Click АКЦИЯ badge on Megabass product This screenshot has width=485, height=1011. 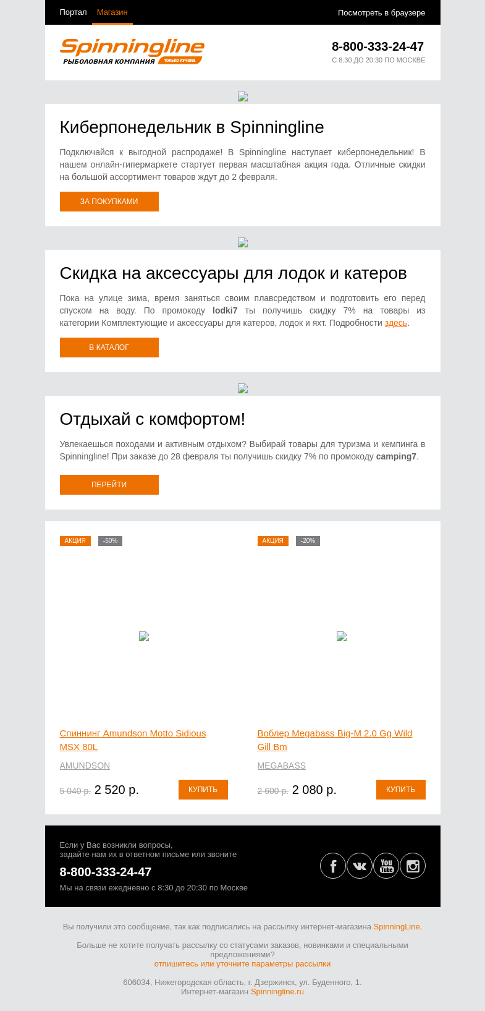point(273,541)
